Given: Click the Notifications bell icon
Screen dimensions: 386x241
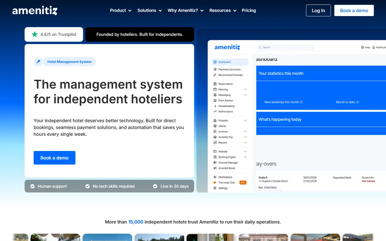Looking at the screenshot, I should coord(374,47).
